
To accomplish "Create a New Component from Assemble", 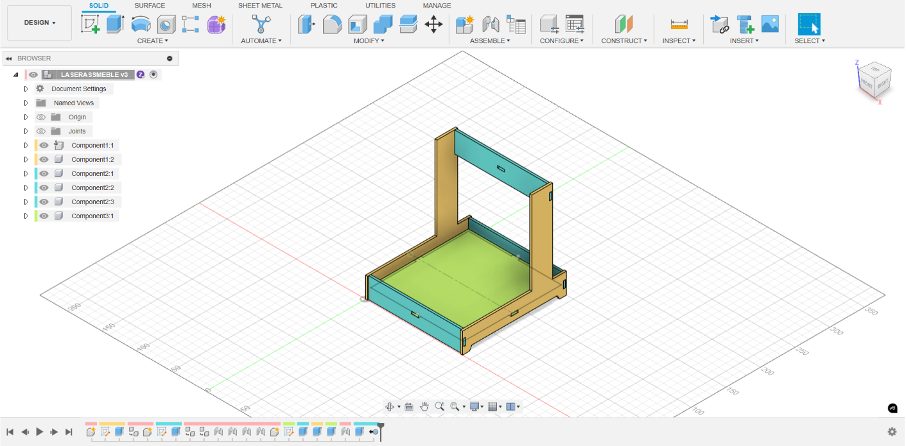I will click(x=464, y=24).
